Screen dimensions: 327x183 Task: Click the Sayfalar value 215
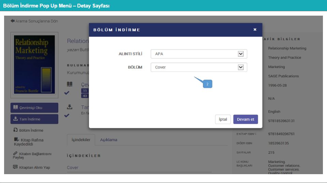(x=271, y=152)
